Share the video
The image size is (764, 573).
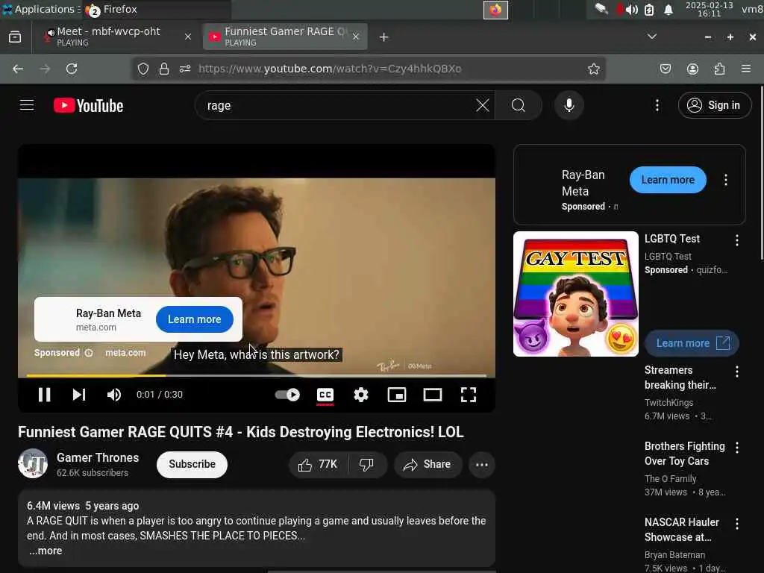tap(428, 465)
